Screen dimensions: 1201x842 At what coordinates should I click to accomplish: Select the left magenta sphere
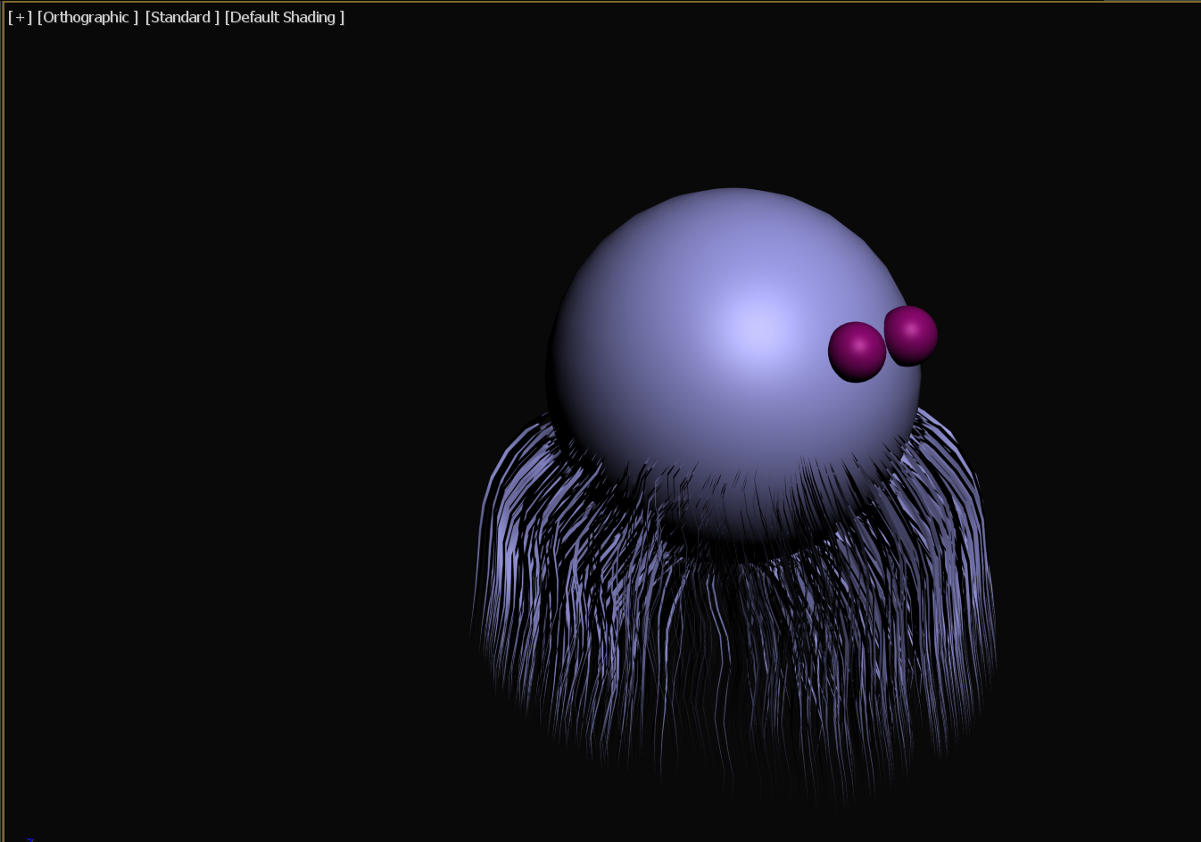[x=857, y=351]
